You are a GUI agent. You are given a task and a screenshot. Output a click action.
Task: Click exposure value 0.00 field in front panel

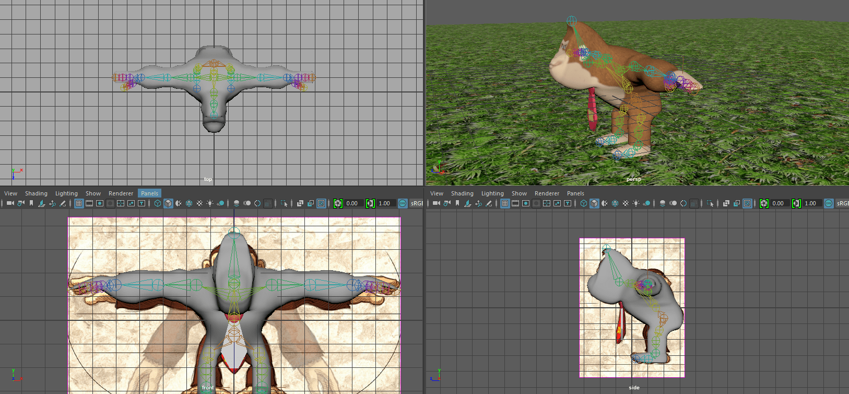point(353,203)
